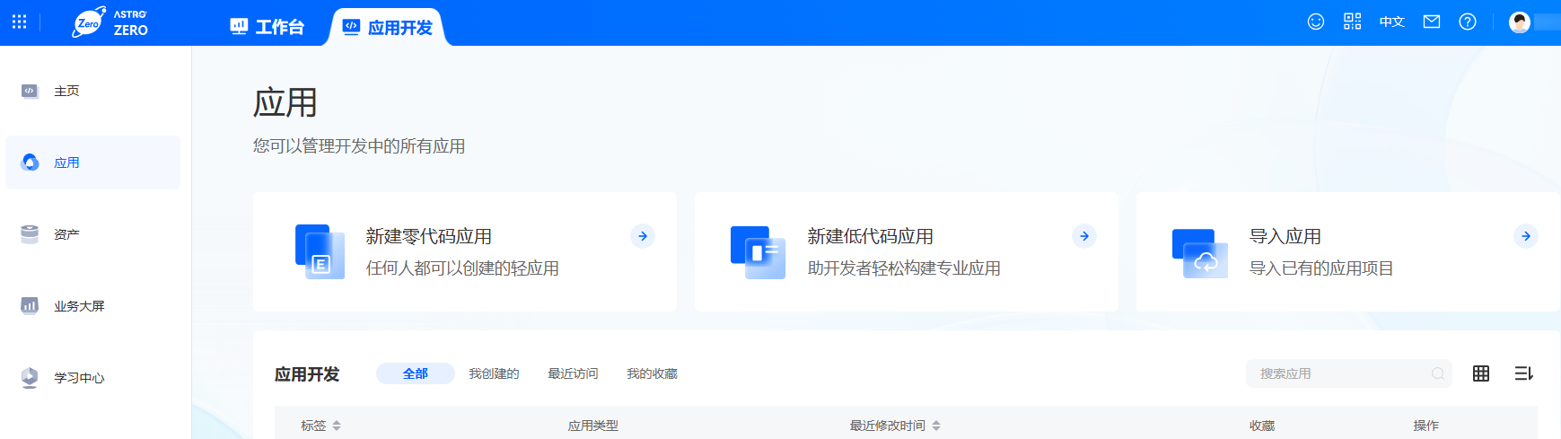The width and height of the screenshot is (1561, 439).
Task: Click the arrow on 新建低代码应用 card
Action: [1084, 236]
